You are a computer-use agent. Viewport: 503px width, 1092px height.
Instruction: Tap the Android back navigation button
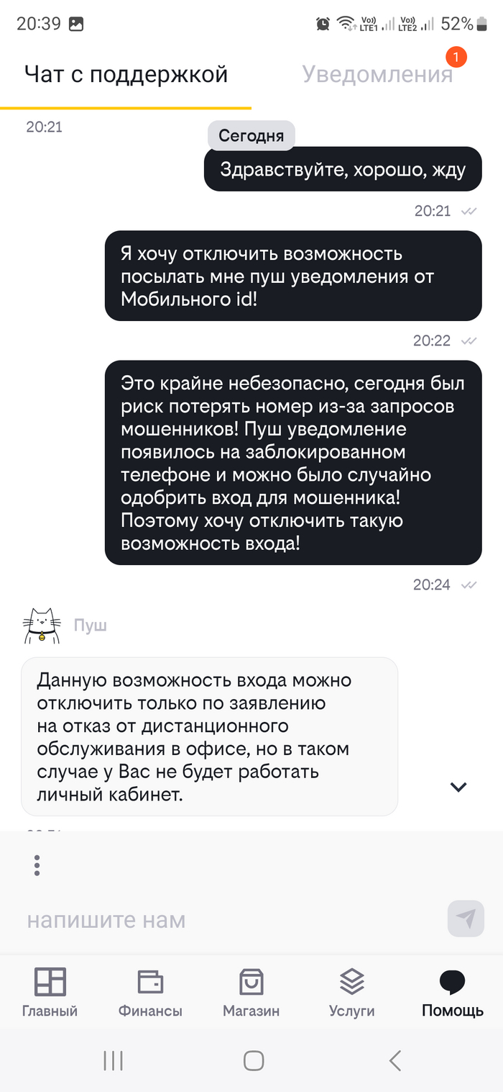394,1060
